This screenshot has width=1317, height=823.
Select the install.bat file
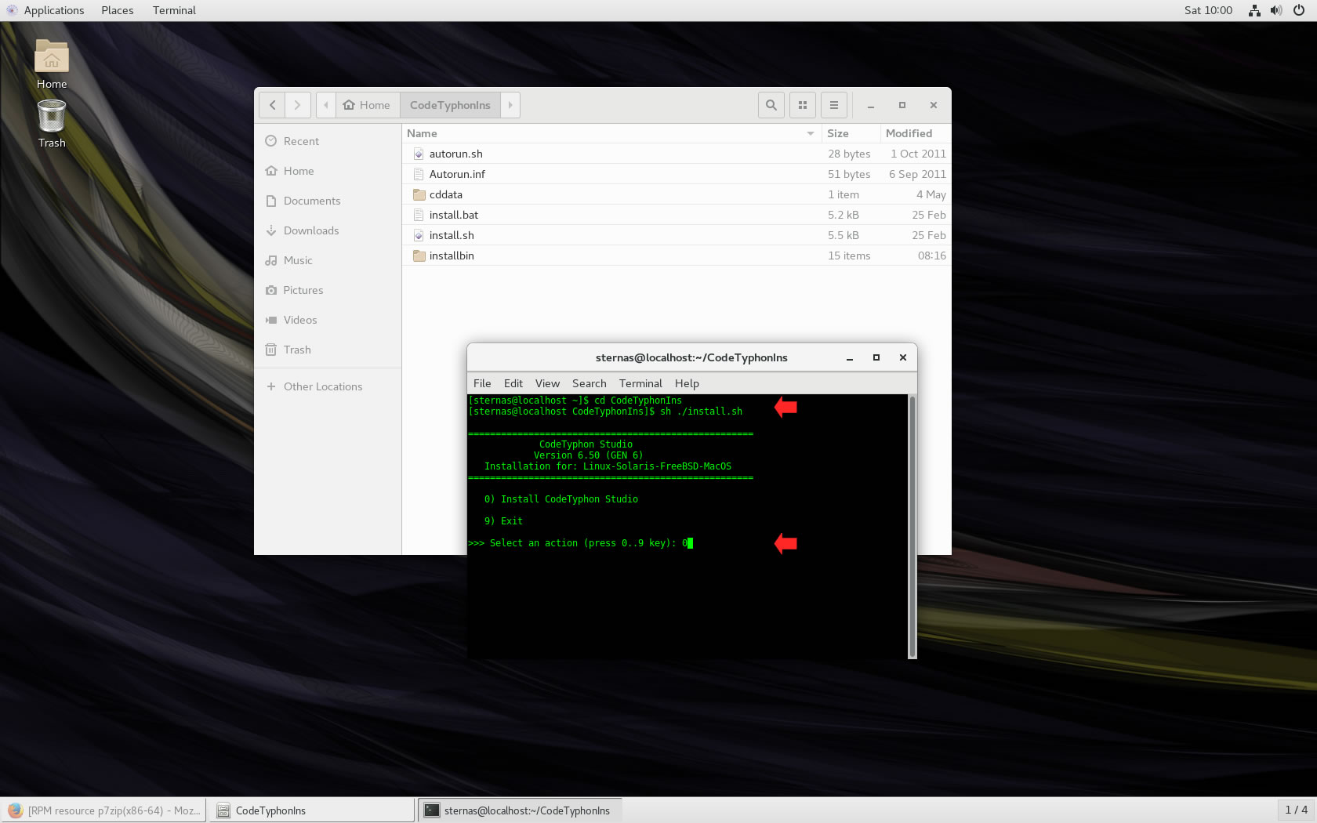coord(677,215)
